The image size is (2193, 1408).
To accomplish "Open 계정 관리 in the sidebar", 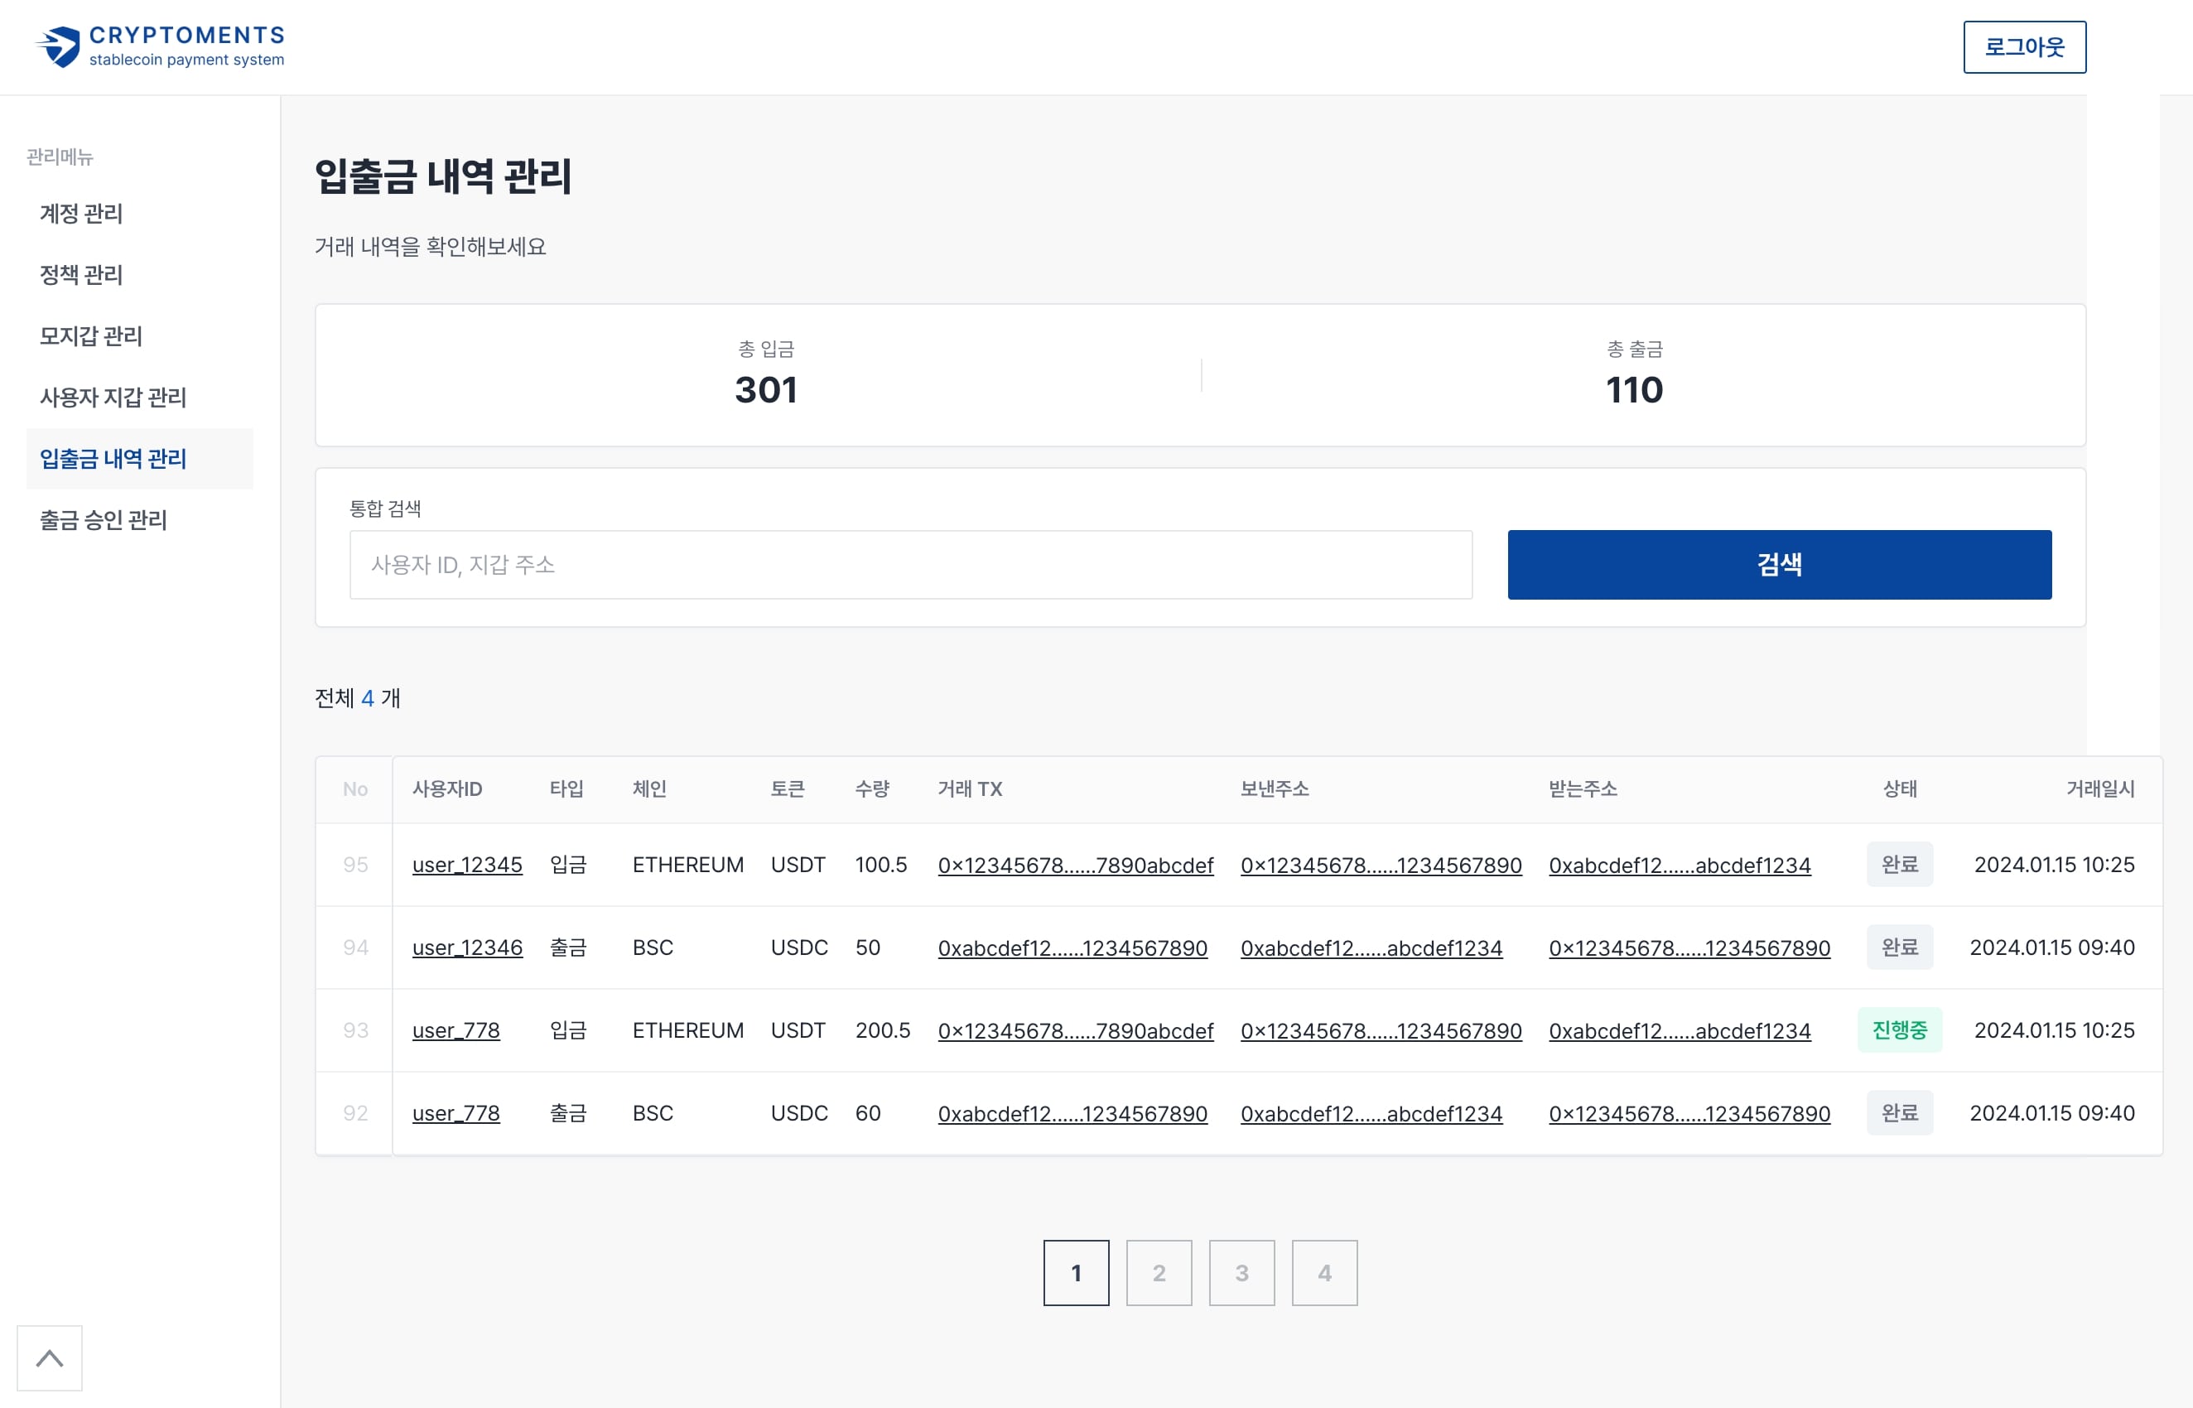I will [x=81, y=214].
